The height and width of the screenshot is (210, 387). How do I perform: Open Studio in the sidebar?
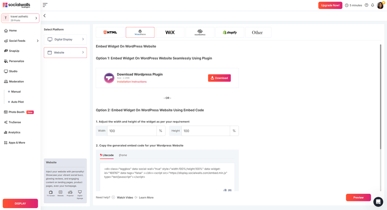point(11,71)
